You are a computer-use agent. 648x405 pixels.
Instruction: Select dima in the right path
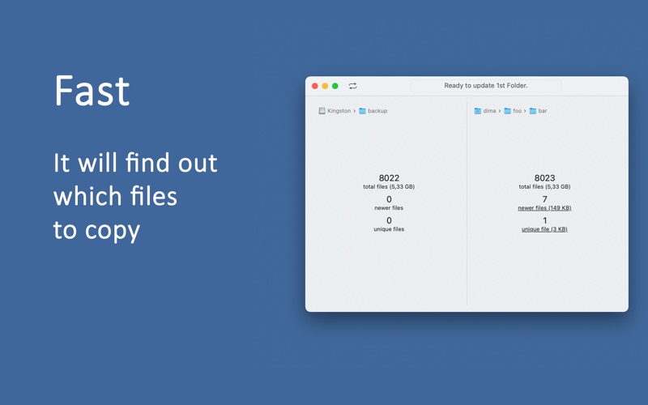tap(489, 111)
